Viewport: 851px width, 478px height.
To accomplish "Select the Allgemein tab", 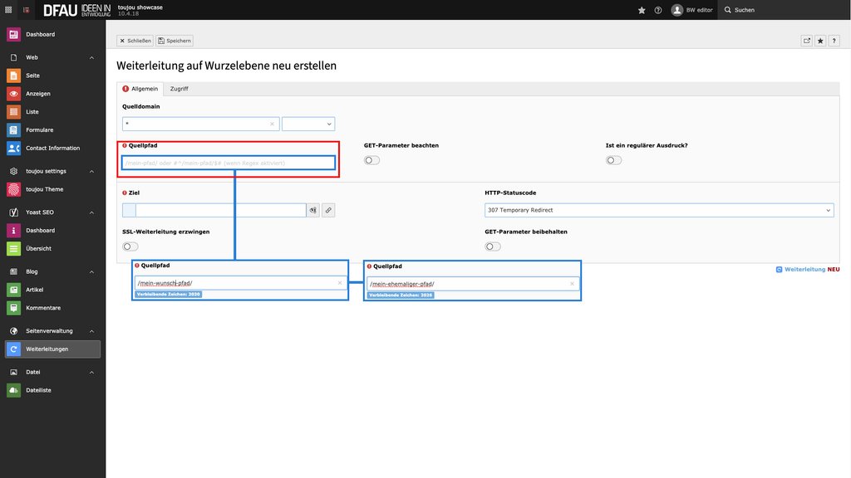I will 140,89.
